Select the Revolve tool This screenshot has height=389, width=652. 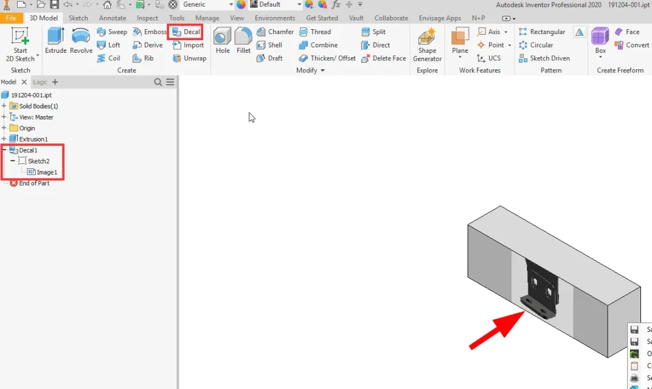81,40
